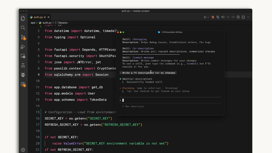Open the Manage gear settings
Viewport: 272px width, 153px height.
[x=23, y=150]
